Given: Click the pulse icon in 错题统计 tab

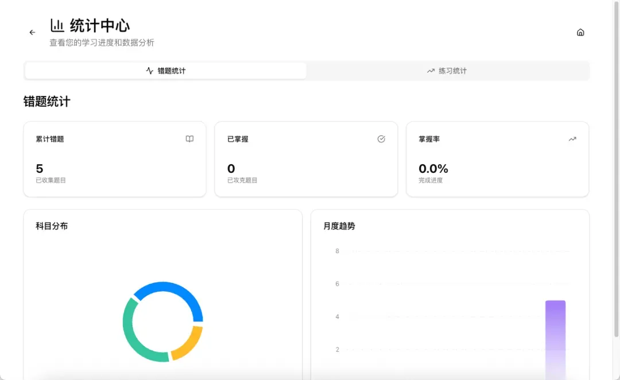Looking at the screenshot, I should (150, 71).
